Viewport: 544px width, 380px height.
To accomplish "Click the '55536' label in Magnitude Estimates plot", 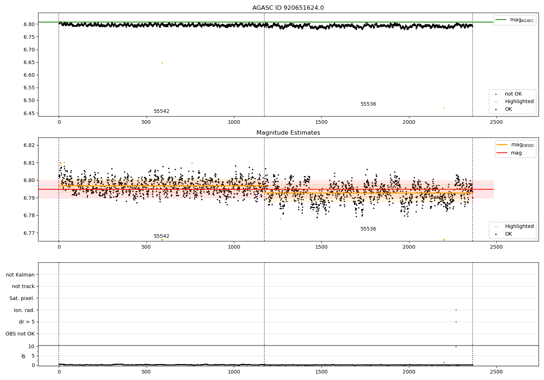I will pyautogui.click(x=368, y=229).
